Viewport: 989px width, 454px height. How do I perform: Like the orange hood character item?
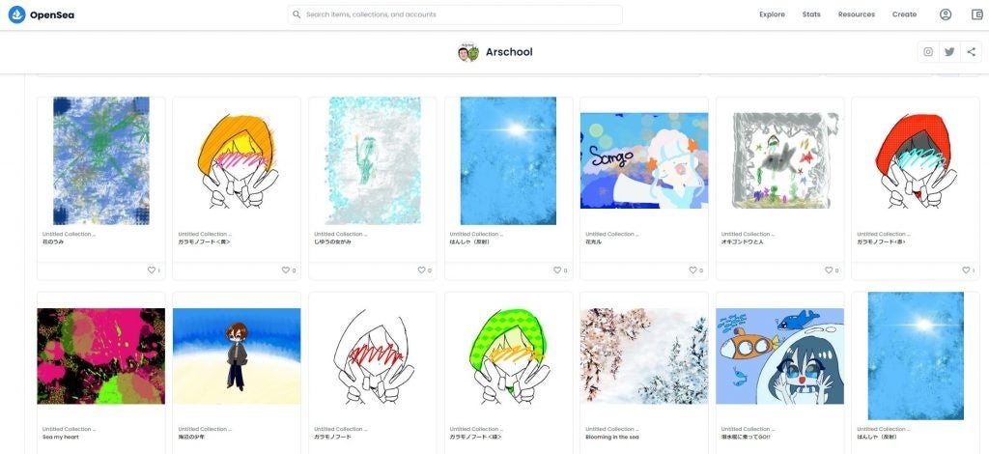[x=286, y=270]
